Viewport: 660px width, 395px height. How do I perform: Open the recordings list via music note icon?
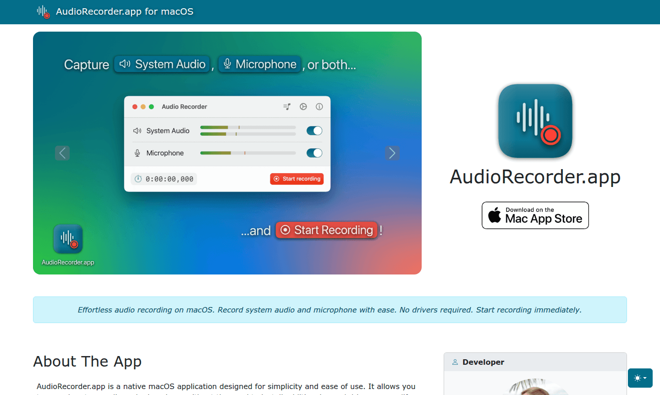coord(287,106)
